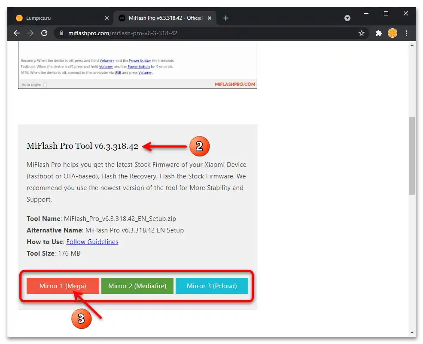Minimize the Chrome window
Screen dimensions: 423x344
pyautogui.click(x=366, y=13)
